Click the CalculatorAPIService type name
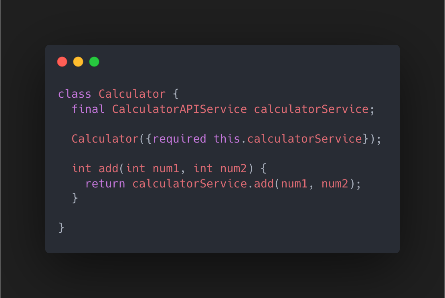Viewport: 445px width, 298px height. tap(180, 109)
